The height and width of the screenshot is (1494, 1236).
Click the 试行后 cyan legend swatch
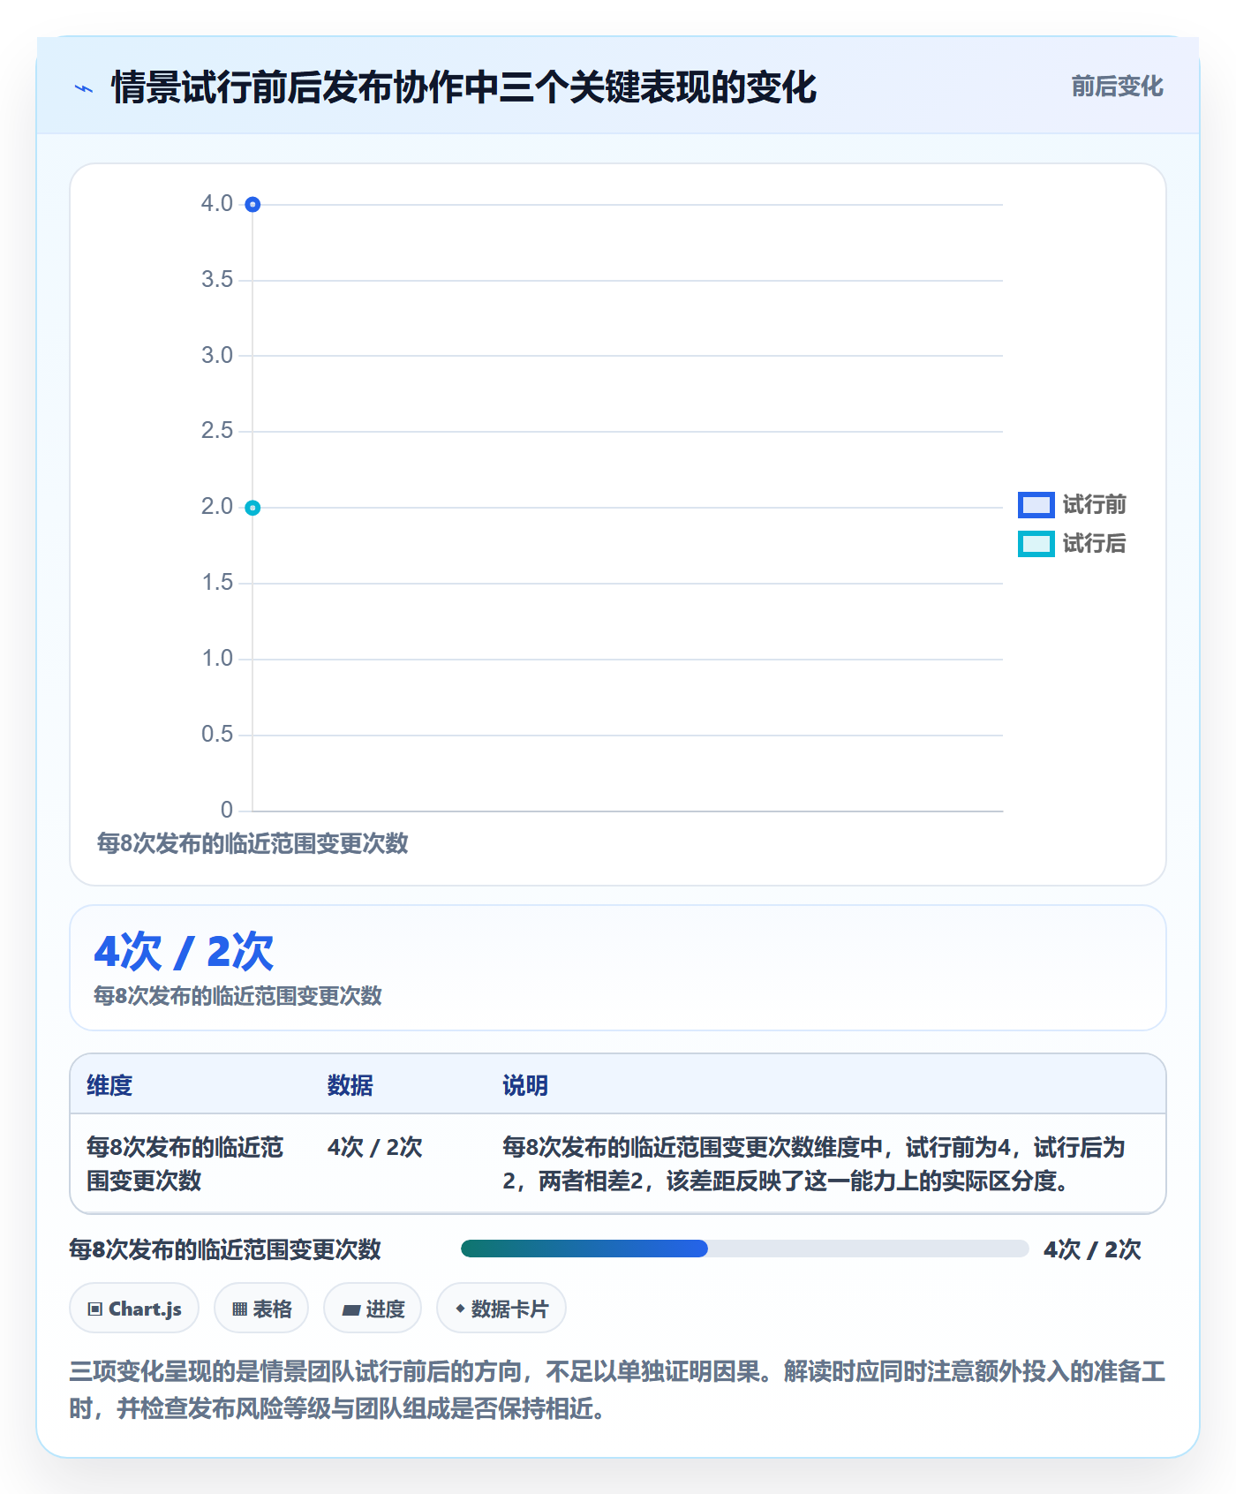tap(1036, 544)
